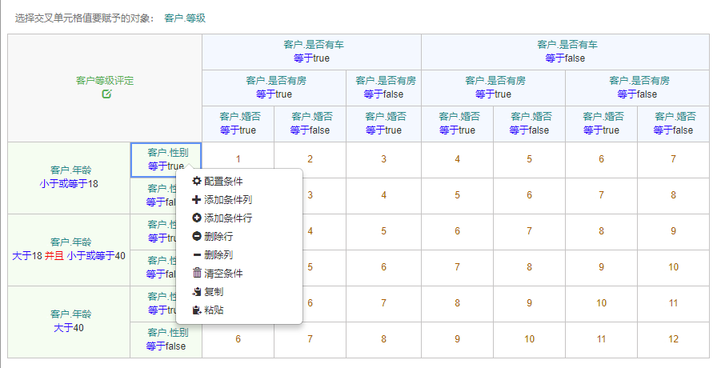Click the table cell with value 1
This screenshot has width=721, height=368.
238,159
